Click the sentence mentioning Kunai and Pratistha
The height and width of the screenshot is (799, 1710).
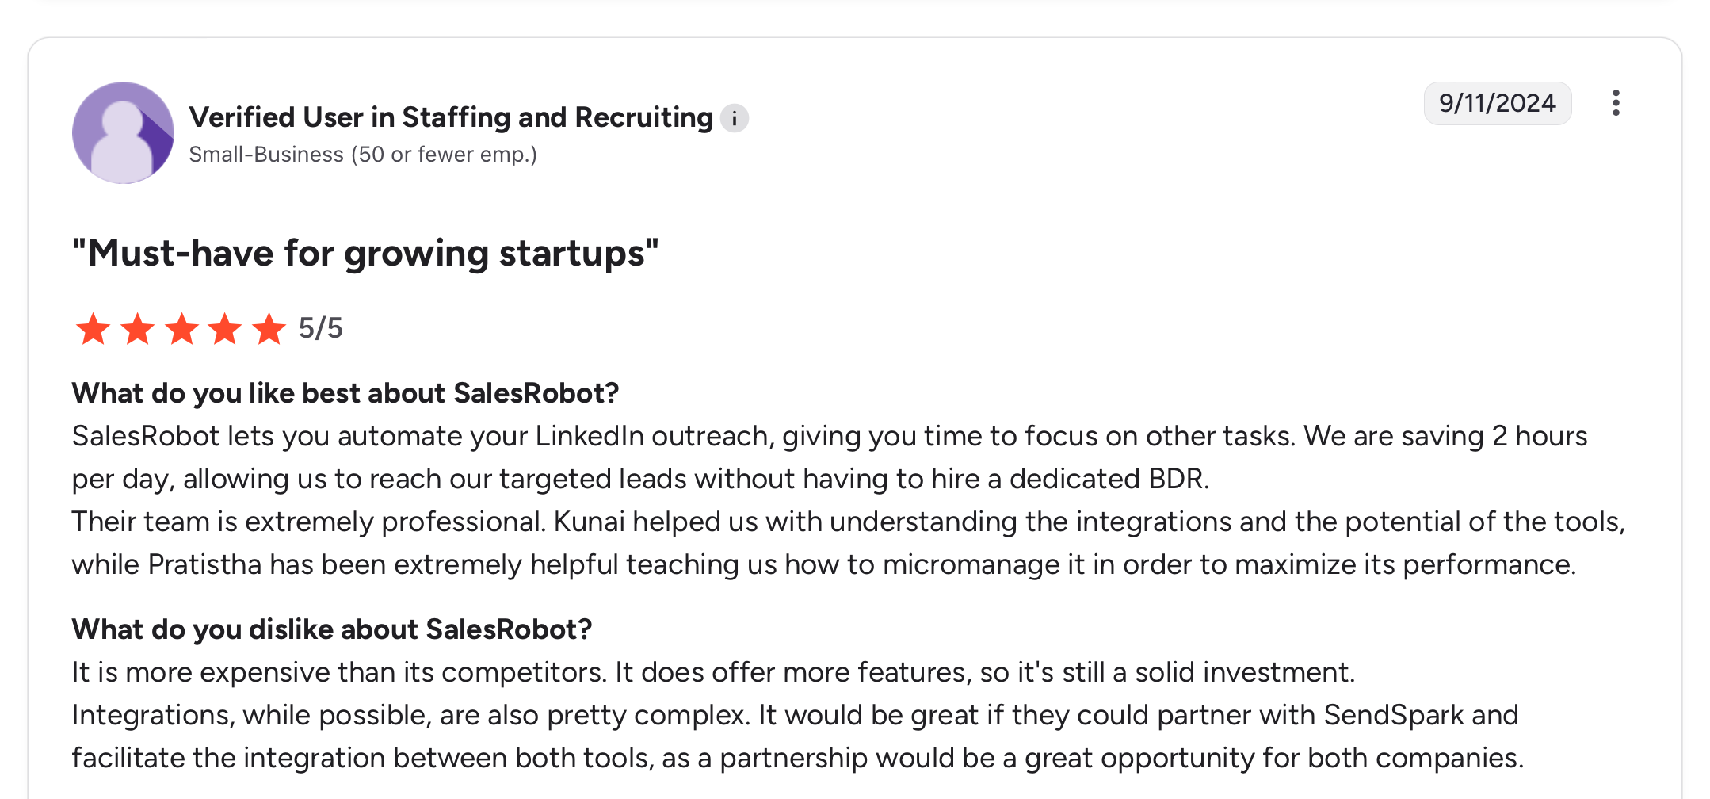848,543
